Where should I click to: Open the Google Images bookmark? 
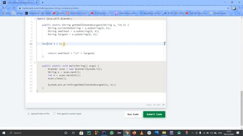point(218,13)
